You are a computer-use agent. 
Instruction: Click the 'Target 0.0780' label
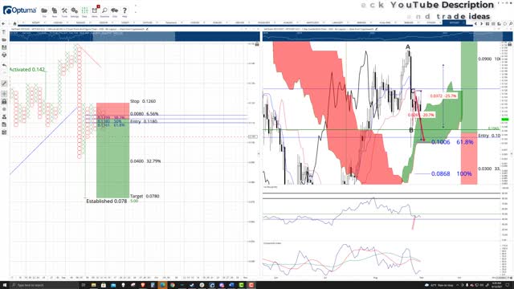tap(145, 196)
